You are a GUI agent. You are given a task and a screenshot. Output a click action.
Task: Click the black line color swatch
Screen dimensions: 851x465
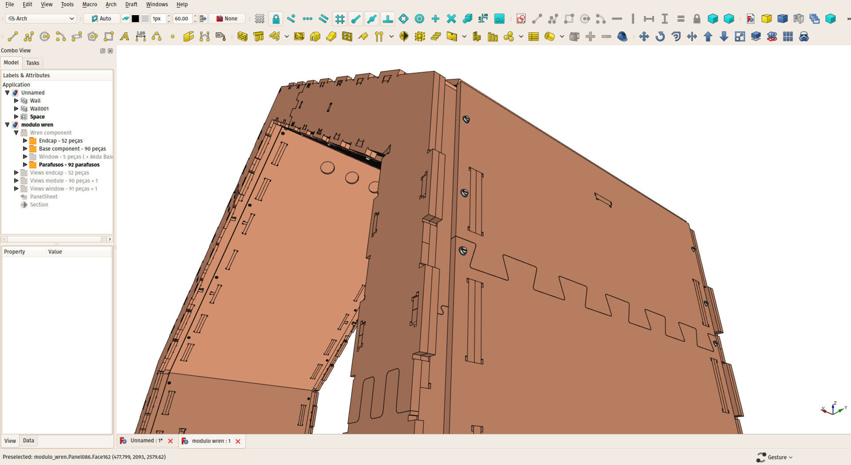click(x=135, y=19)
